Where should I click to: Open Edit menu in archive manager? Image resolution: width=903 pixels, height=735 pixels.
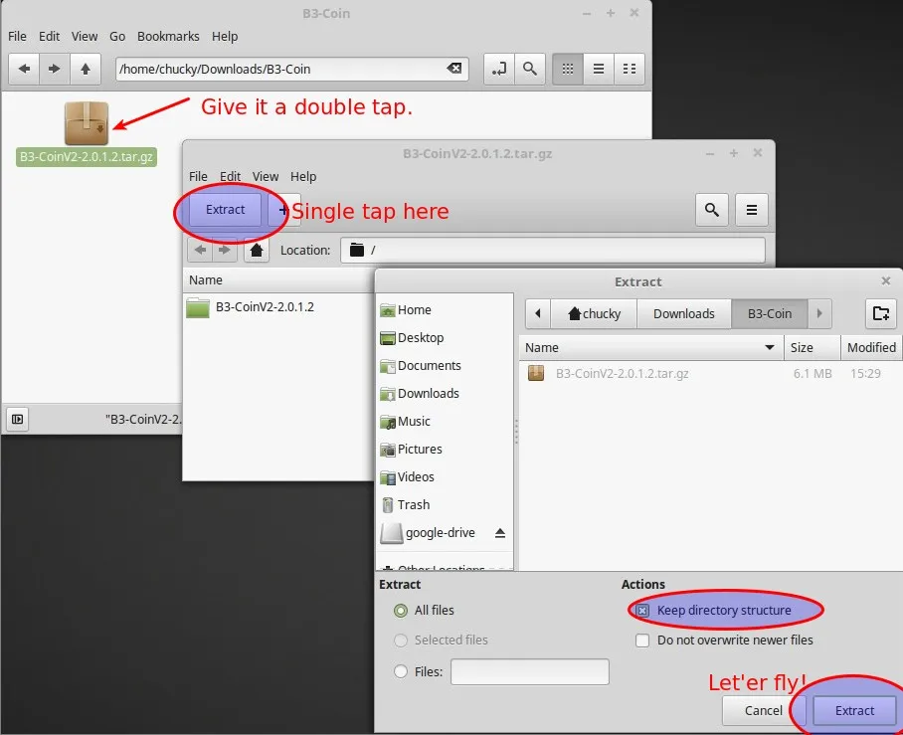pos(231,176)
